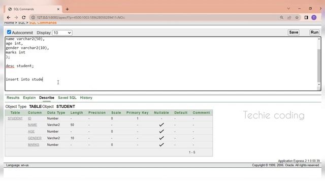This screenshot has height=183, width=325.
Task: Click the 'desc student;' line in editor
Action: [20, 66]
